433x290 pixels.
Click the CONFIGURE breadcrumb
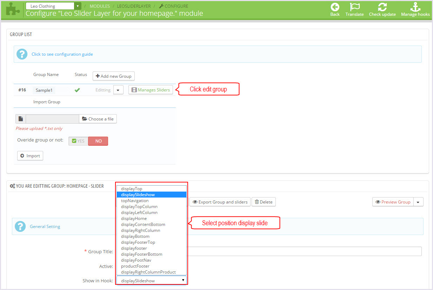point(174,6)
